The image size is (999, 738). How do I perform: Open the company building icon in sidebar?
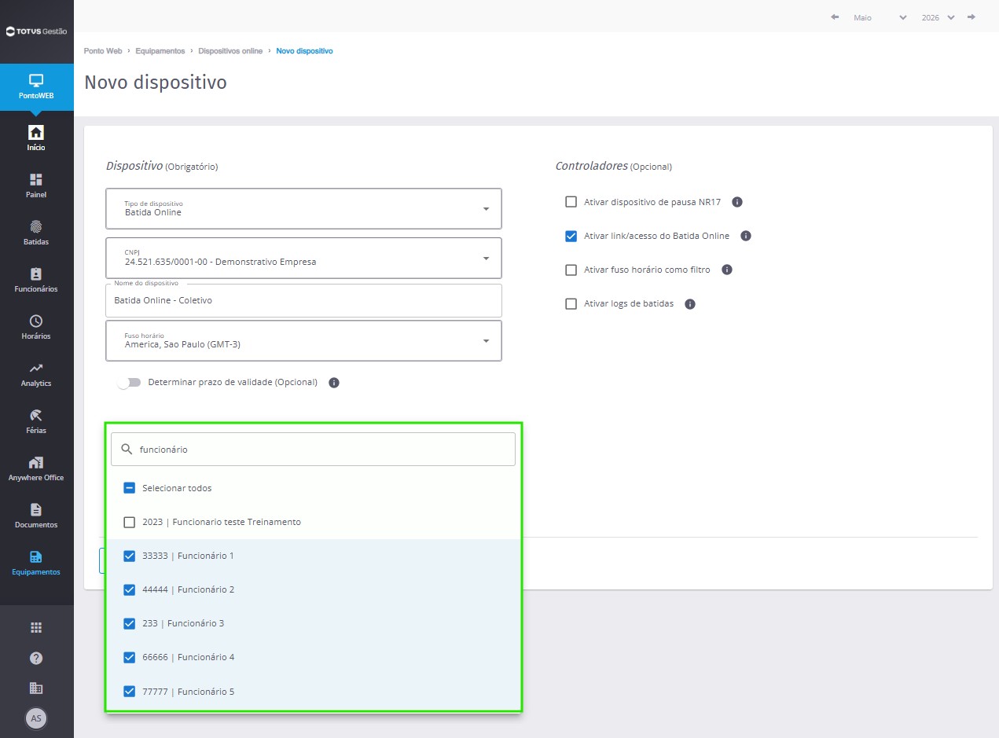(x=36, y=688)
